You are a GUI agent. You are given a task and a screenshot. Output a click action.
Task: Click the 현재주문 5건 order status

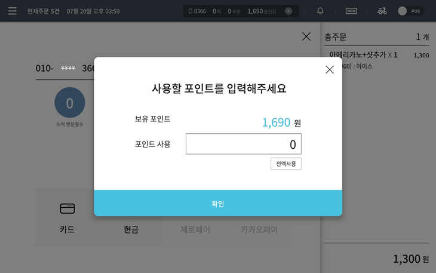[43, 11]
